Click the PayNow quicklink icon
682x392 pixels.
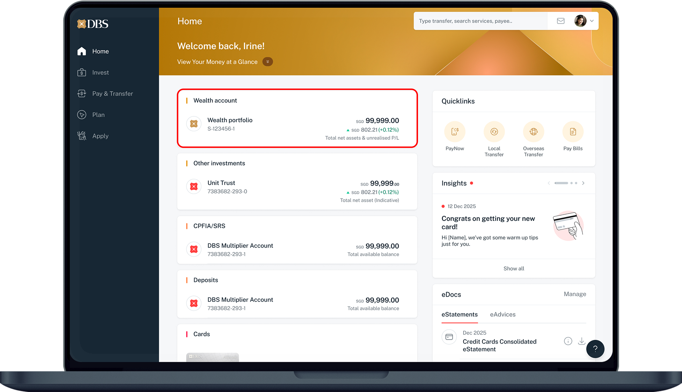point(455,132)
